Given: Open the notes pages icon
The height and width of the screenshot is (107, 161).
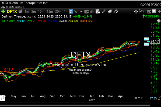Looking at the screenshot, I should pyautogui.click(x=110, y=11).
